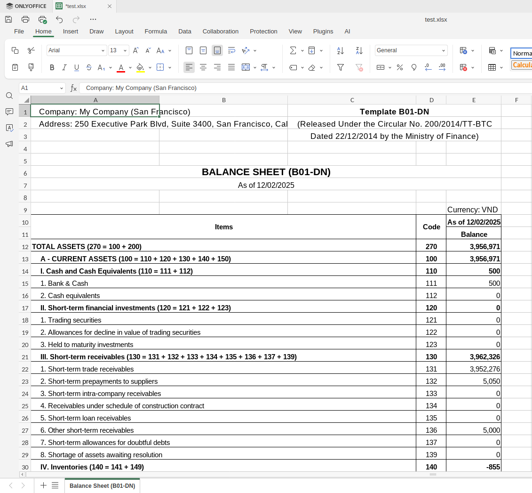Increase decimal places
The height and width of the screenshot is (493, 532).
[x=442, y=67]
